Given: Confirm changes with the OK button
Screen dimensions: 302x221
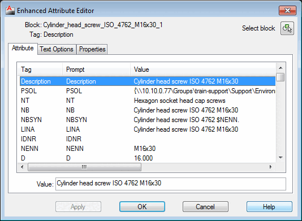Looking at the screenshot, I should click(142, 207).
